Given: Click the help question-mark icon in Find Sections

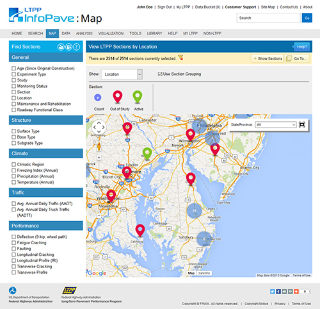Looking at the screenshot, I should pyautogui.click(x=77, y=47).
